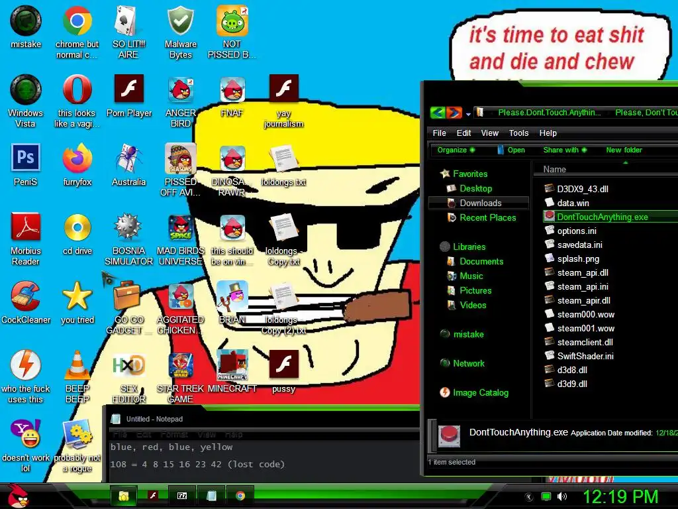Open the MAD BIRDS UNIVERSE icon
This screenshot has width=678, height=509.
180,239
